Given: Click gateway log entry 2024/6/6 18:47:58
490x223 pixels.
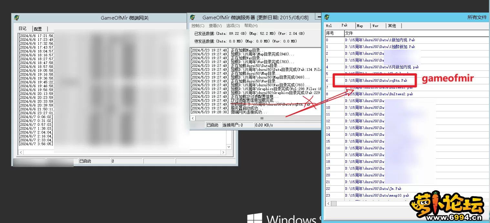Looking at the screenshot, I should [36, 63].
